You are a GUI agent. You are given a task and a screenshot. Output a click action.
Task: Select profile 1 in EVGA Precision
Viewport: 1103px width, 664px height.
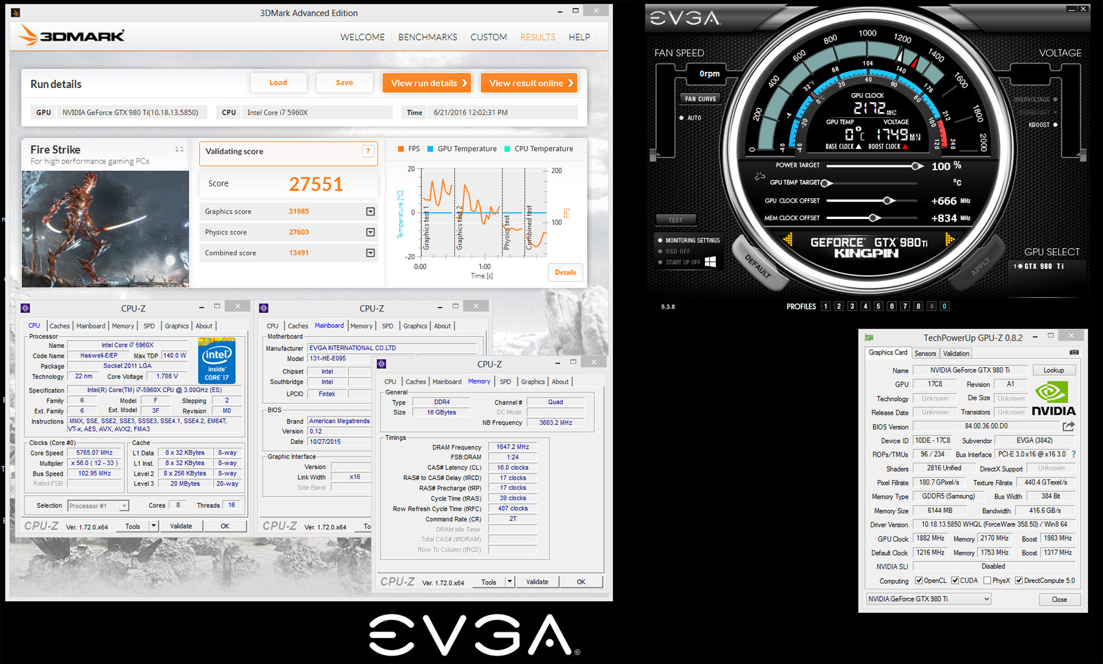[x=825, y=306]
